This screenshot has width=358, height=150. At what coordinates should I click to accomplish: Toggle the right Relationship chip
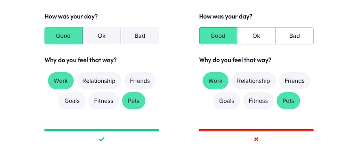[253, 81]
